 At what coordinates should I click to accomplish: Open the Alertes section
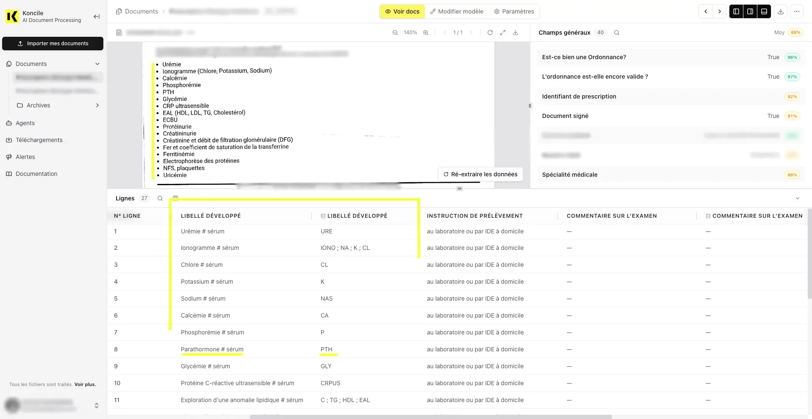pos(25,157)
